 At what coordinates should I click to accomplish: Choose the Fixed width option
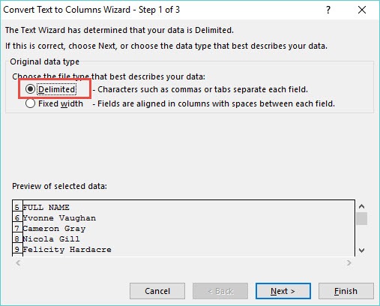(x=30, y=103)
